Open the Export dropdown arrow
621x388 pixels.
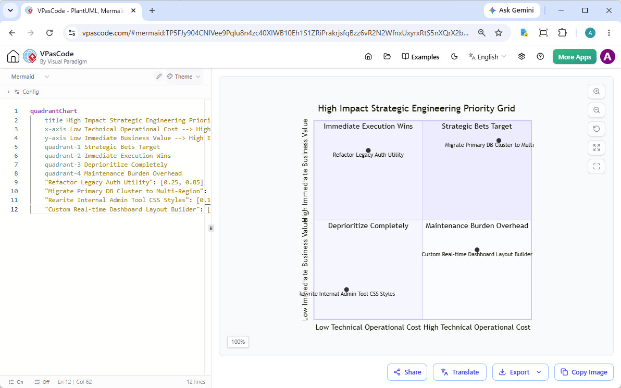click(539, 372)
